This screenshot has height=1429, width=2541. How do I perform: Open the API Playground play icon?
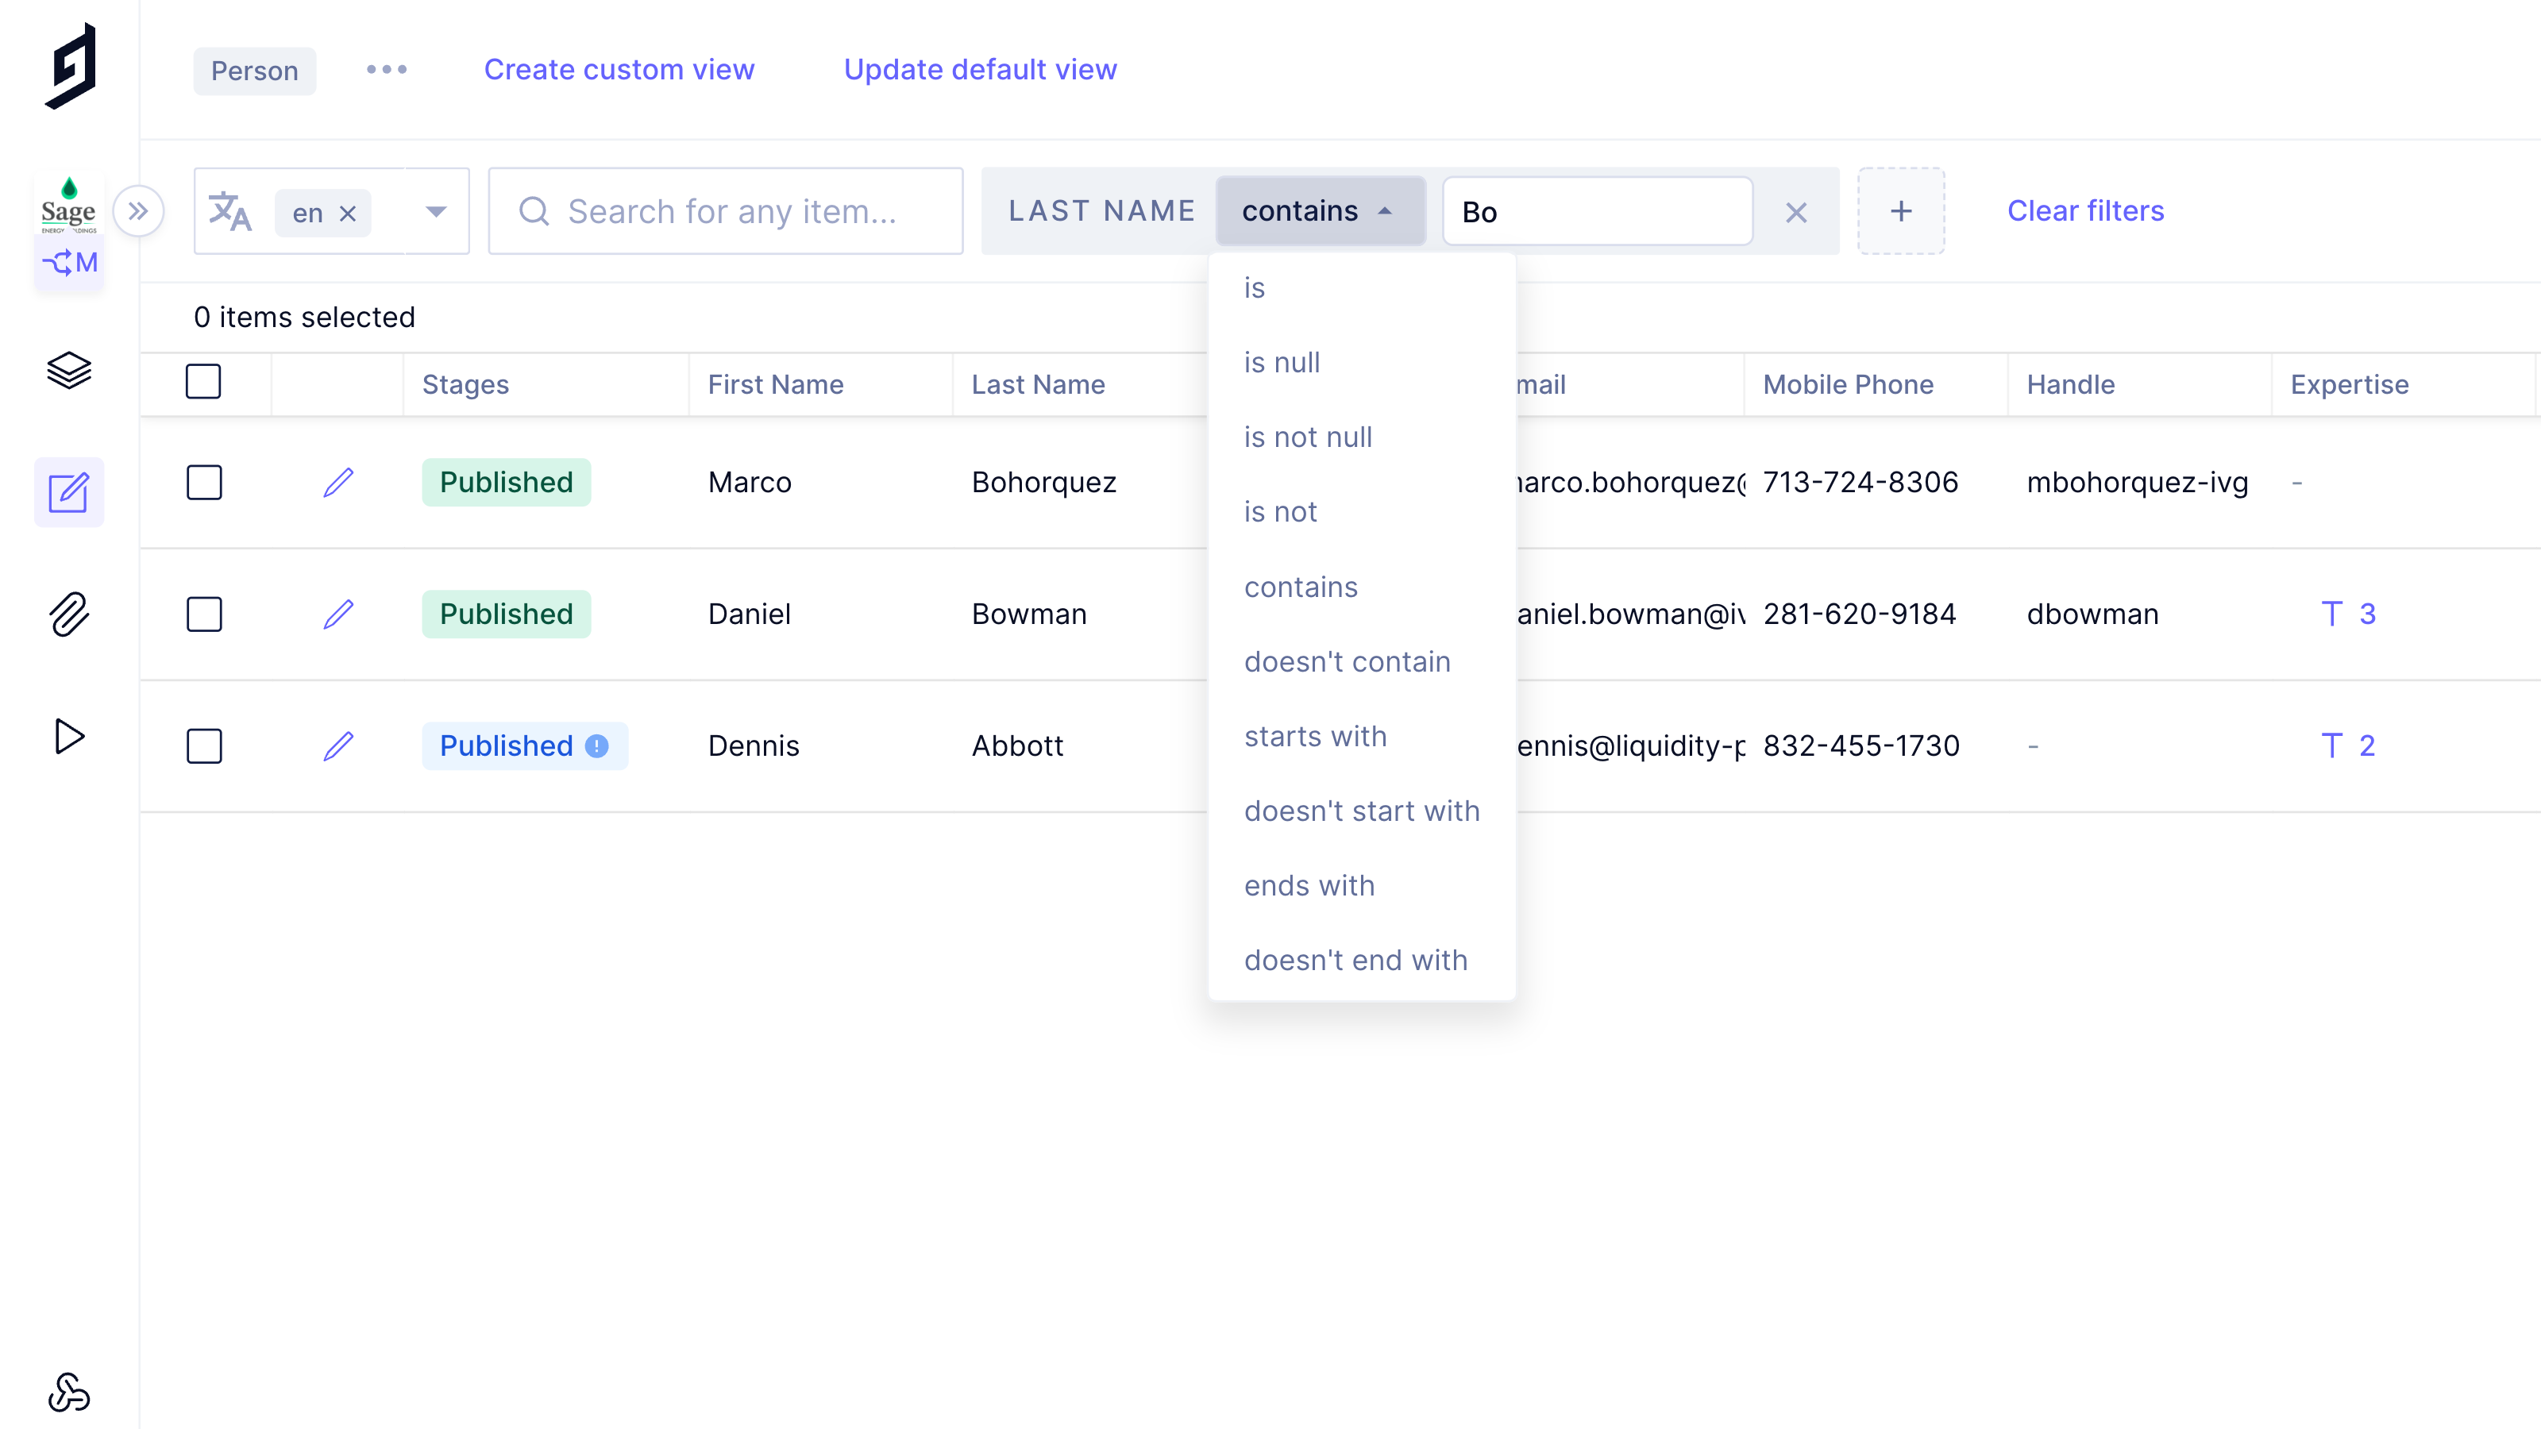pyautogui.click(x=69, y=737)
